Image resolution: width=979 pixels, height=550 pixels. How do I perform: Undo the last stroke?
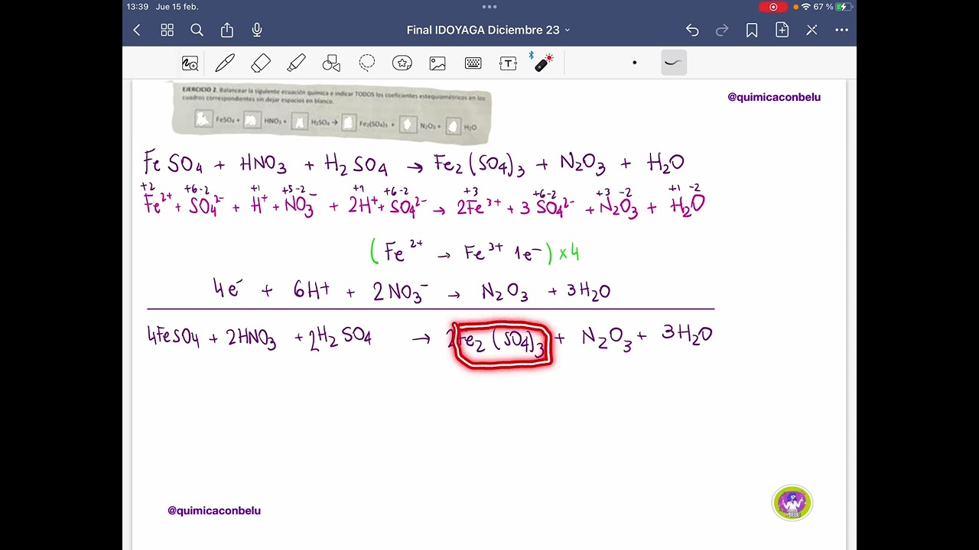[692, 30]
